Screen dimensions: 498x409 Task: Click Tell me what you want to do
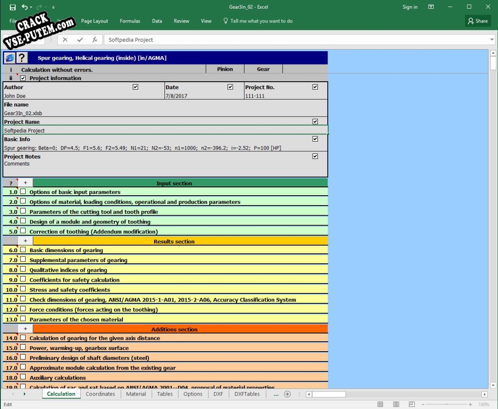[258, 21]
